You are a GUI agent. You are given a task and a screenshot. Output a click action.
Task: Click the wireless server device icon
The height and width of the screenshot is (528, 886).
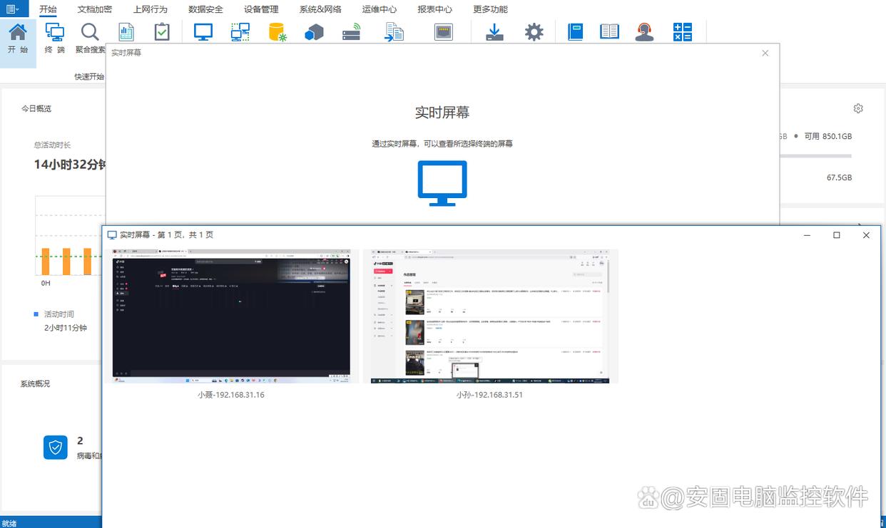(x=352, y=32)
